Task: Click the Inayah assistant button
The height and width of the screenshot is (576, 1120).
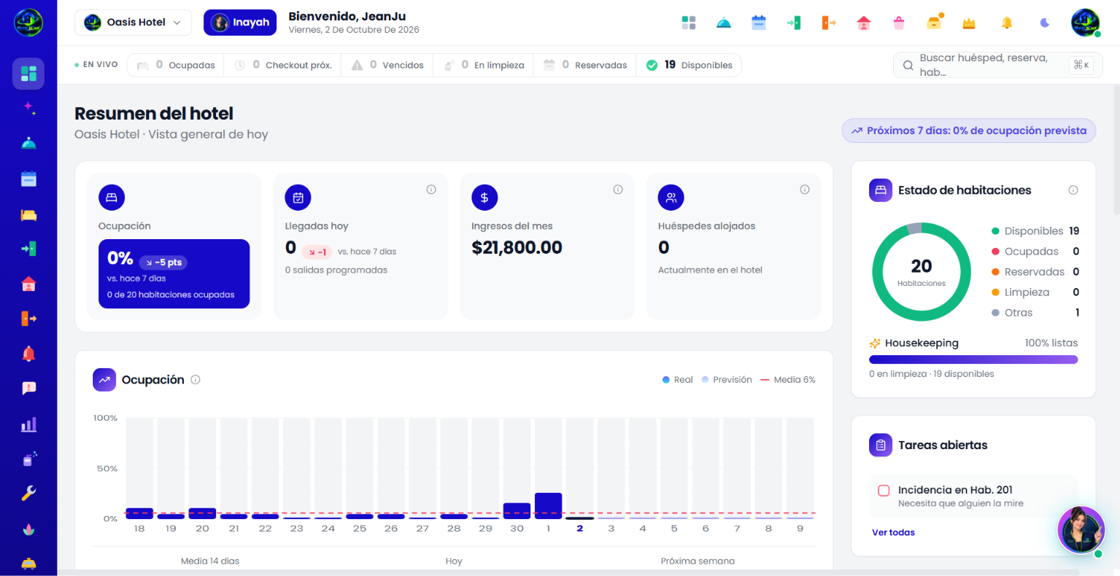Action: click(x=240, y=23)
